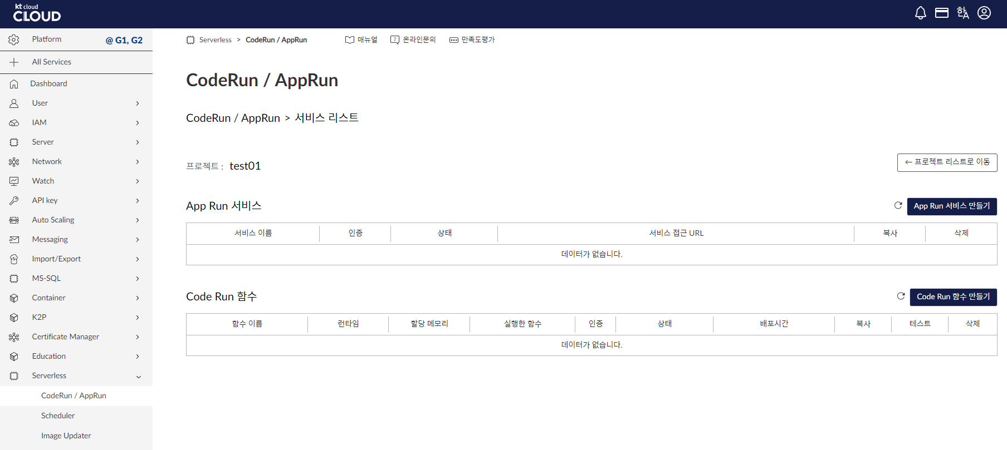Click App Run 서비스 만들기 button

pos(952,206)
